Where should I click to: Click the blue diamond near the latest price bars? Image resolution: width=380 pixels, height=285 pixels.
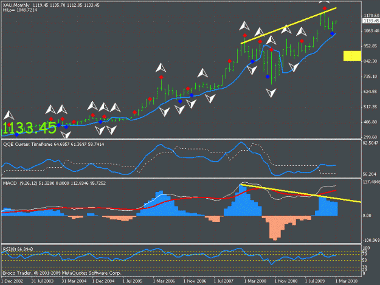point(332,33)
